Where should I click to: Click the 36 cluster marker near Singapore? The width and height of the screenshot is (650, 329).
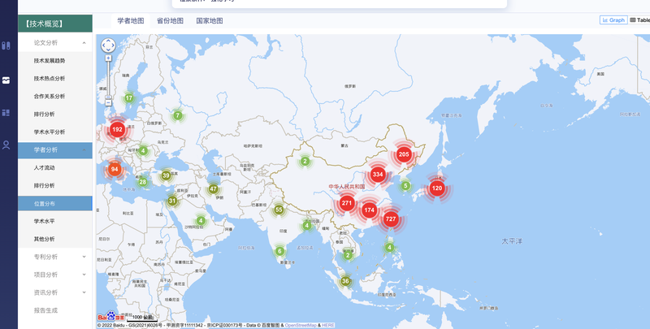coord(345,281)
